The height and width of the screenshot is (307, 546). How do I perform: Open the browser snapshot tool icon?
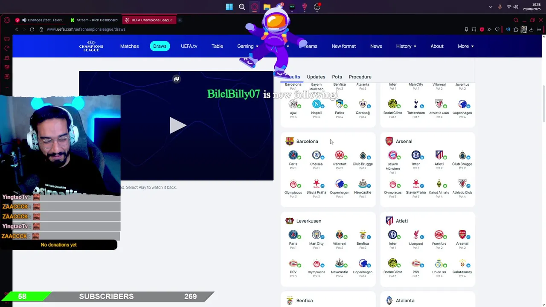pos(474,29)
